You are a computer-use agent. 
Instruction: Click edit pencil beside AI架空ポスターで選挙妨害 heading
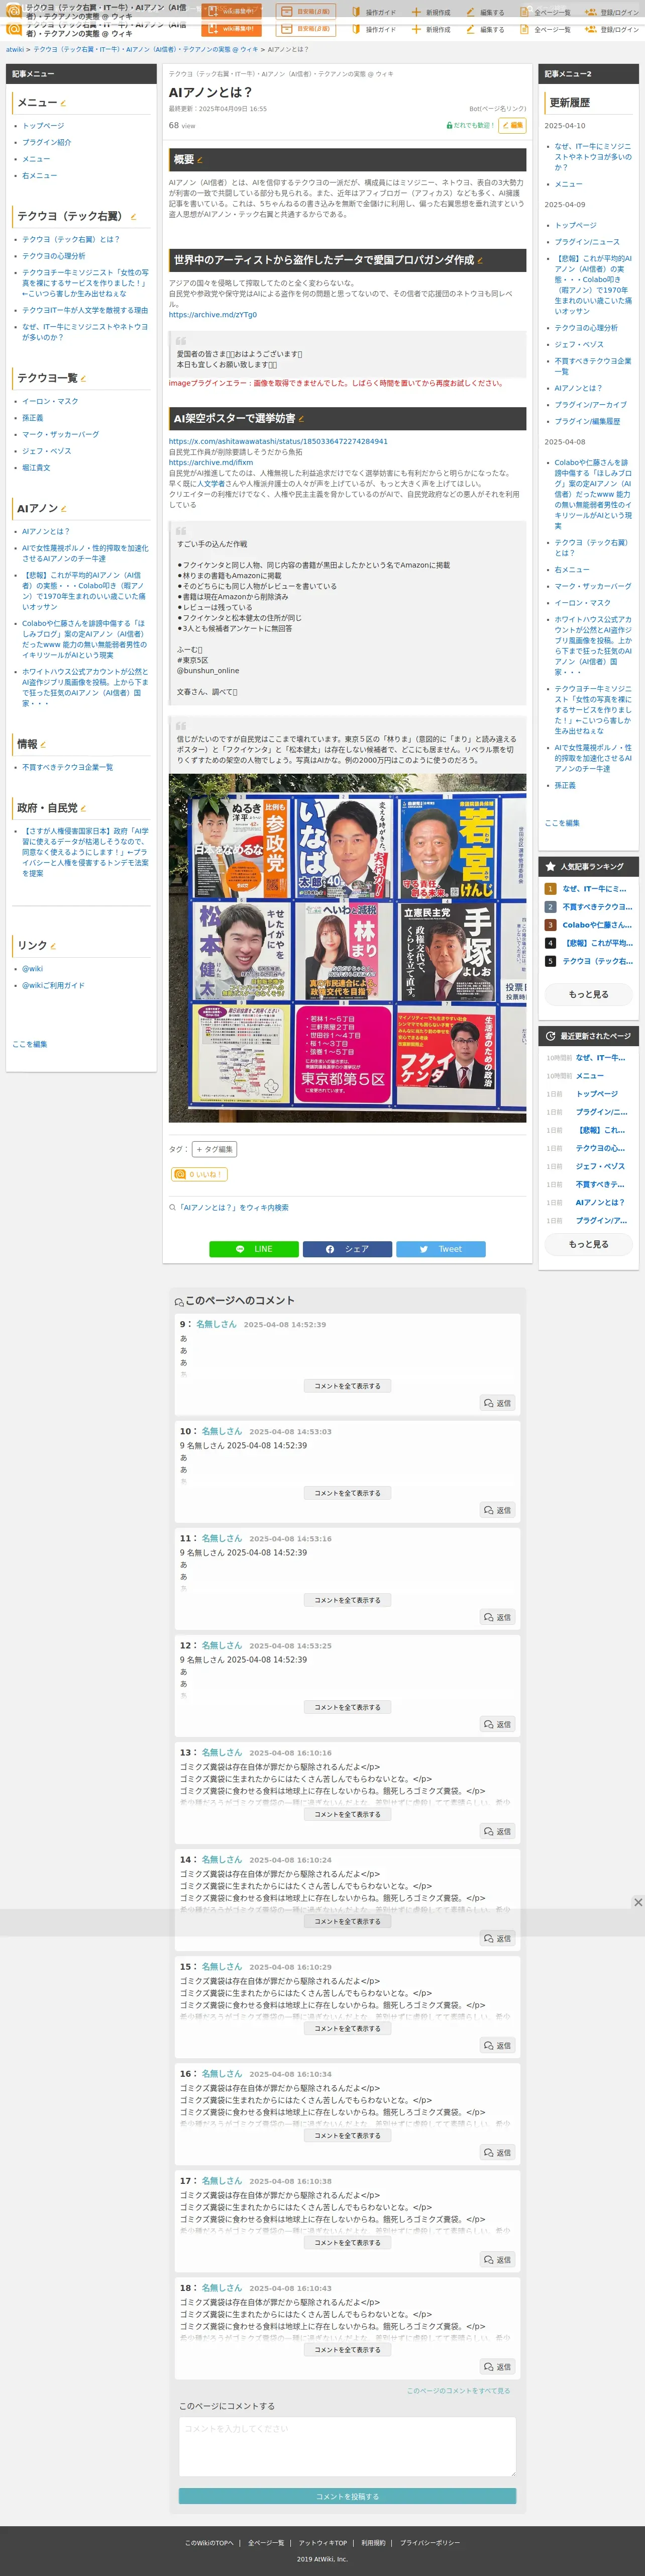301,419
